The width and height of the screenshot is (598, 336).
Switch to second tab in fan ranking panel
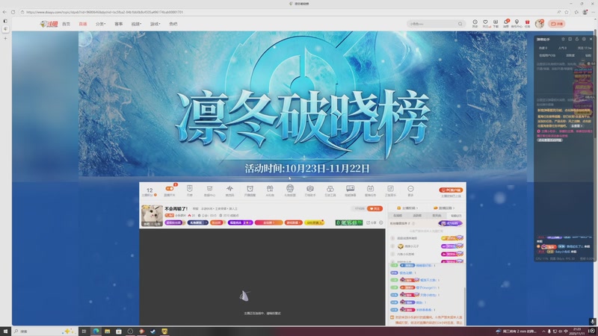click(417, 216)
